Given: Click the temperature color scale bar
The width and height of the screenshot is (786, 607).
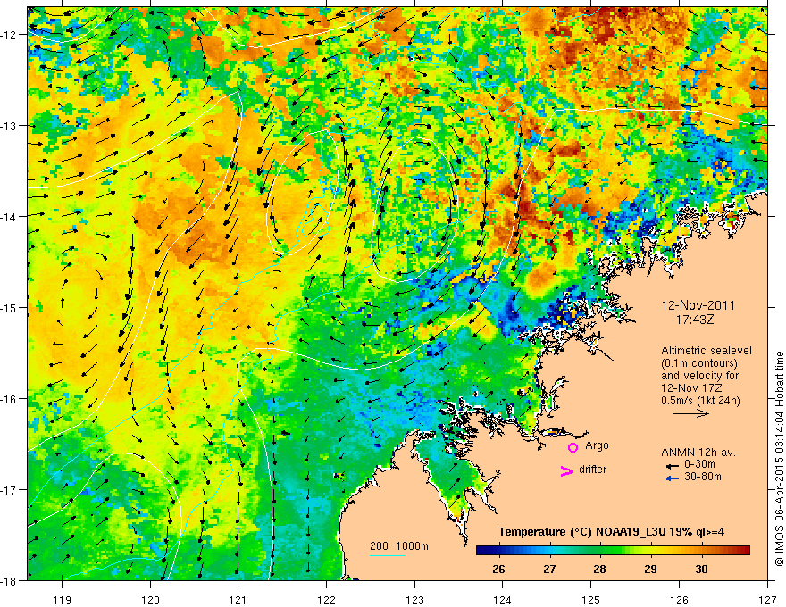Looking at the screenshot, I should (x=613, y=550).
